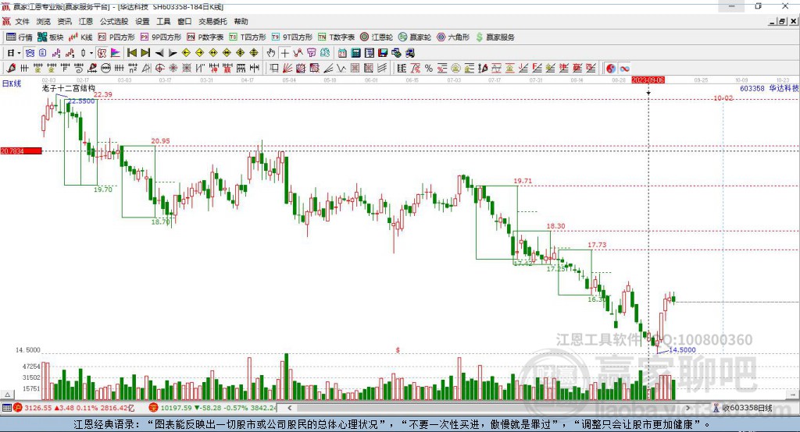This screenshot has height=432, width=800.
Task: Click the grid icon in status bar
Action: [6, 408]
